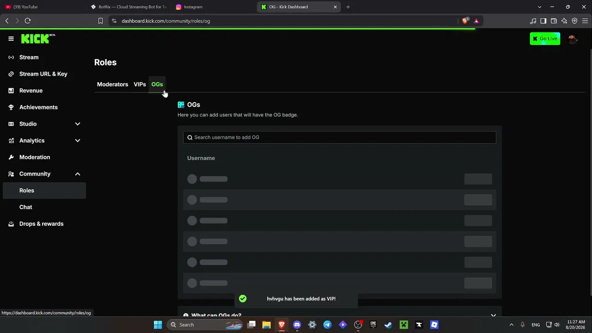The image size is (592, 333).
Task: Show hidden system tray icons
Action: 512,325
